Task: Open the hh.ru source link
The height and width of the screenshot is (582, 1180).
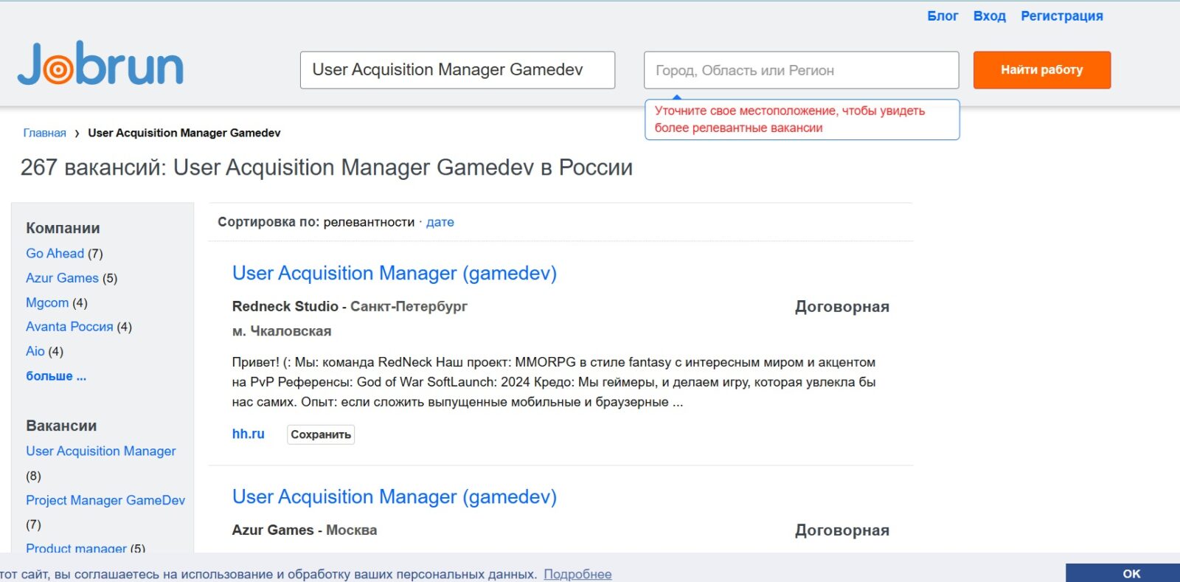Action: point(248,434)
